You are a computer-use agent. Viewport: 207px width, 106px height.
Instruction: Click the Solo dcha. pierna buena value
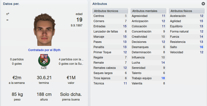tap(71, 95)
